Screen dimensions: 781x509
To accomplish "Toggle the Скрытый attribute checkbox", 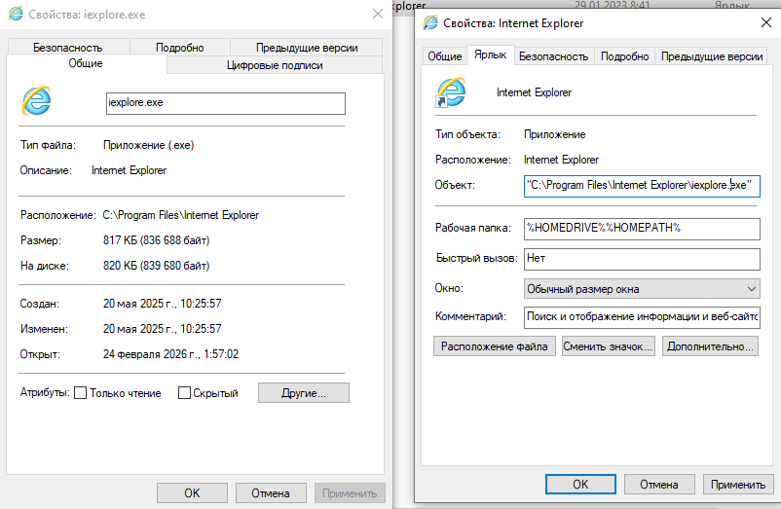I will tap(184, 393).
